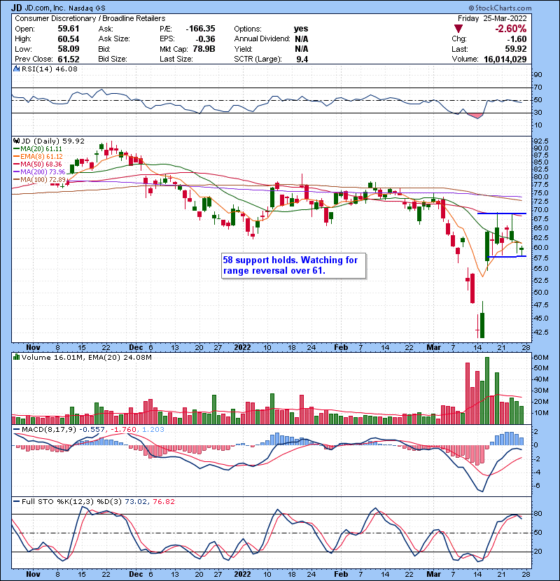The width and height of the screenshot is (560, 581).
Task: Click the candlestick icon next to JD (Daily)
Action: click(x=16, y=141)
